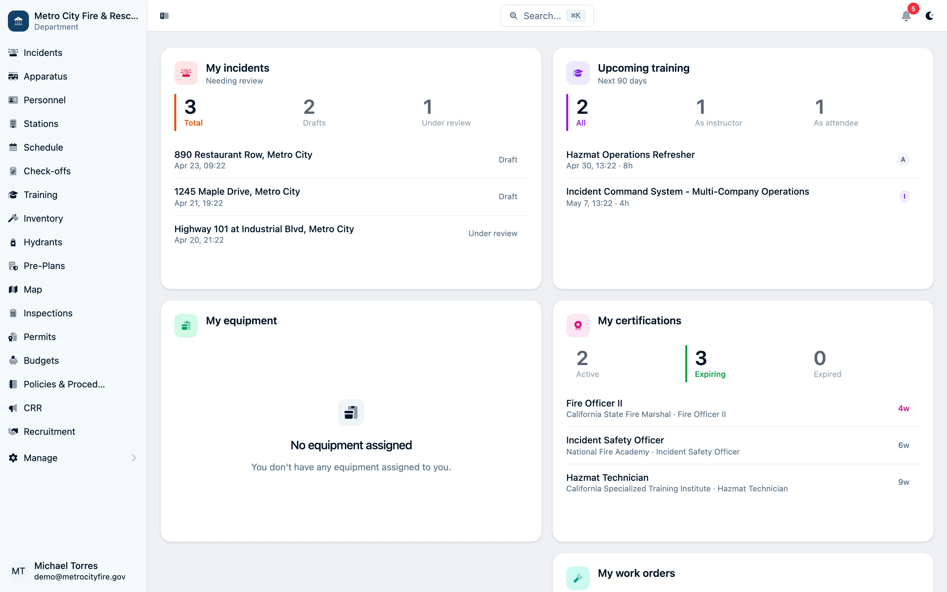Switch to dark mode with the moon toggle
Image resolution: width=947 pixels, height=592 pixels.
click(930, 16)
